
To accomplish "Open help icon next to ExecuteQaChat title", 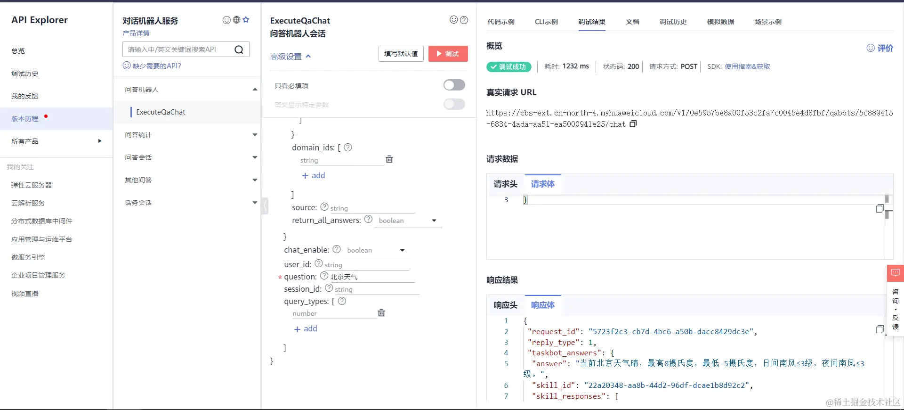I will click(464, 20).
